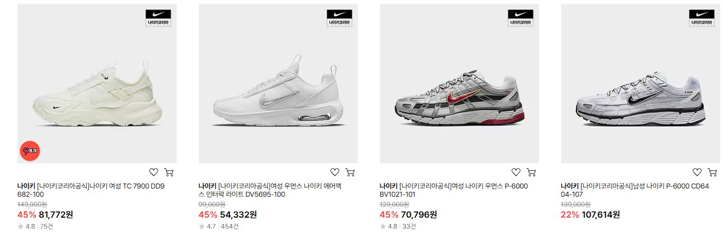Open the white Air Max shoe image

point(278,84)
